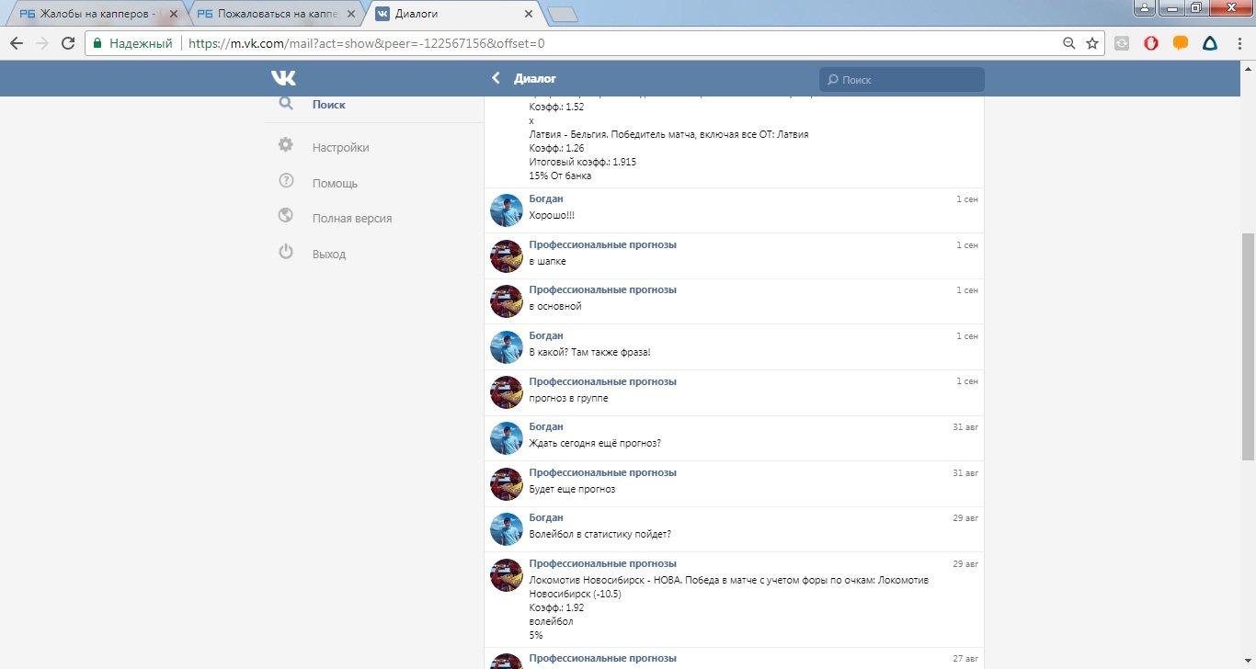The image size is (1256, 669).
Task: Click the help question mark icon
Action: [x=286, y=181]
